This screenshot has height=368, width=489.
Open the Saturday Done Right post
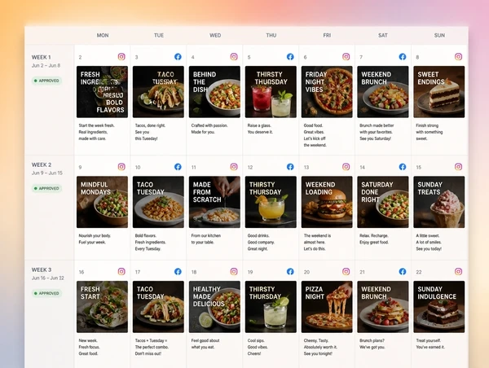point(383,202)
